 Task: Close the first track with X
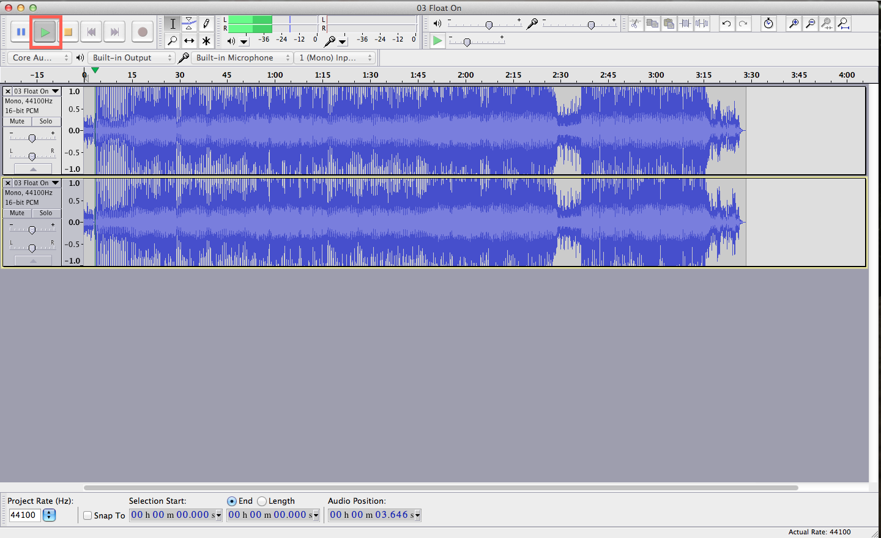pos(8,91)
